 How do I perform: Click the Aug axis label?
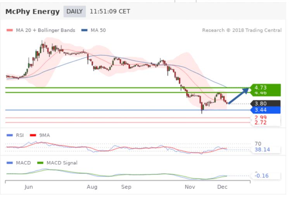click(92, 187)
